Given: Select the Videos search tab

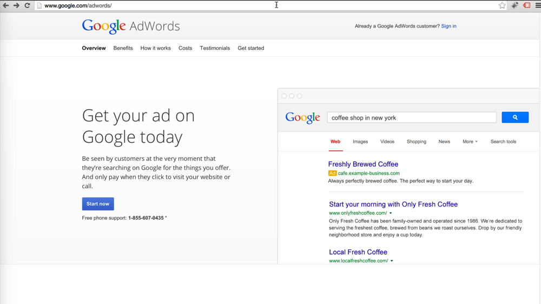Looking at the screenshot, I should [387, 142].
